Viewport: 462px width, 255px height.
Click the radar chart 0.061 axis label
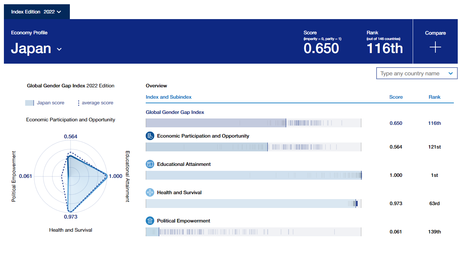[x=26, y=176]
